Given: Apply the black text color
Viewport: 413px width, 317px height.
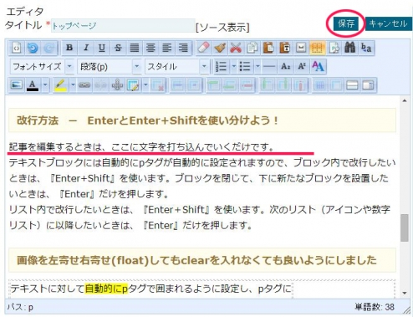Looking at the screenshot, I should coord(33,84).
